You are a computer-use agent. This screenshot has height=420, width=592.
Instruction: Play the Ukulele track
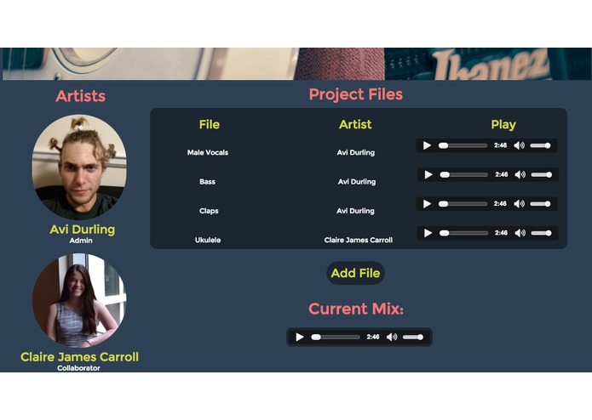428,233
